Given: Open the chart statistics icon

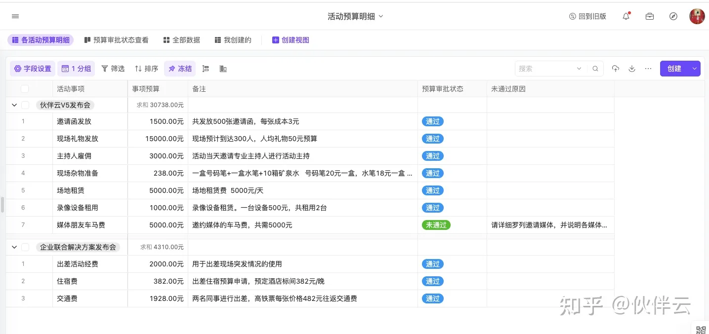Looking at the screenshot, I should click(223, 69).
